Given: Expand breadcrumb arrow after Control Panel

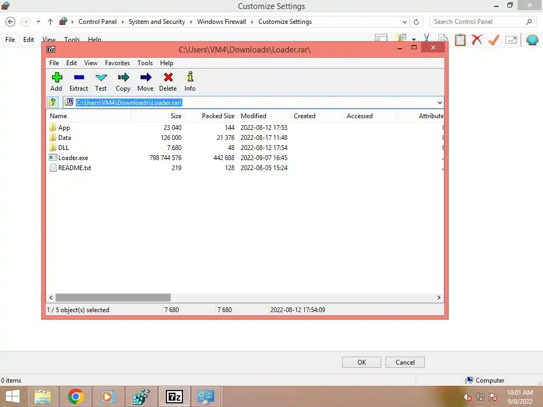Looking at the screenshot, I should (x=122, y=22).
